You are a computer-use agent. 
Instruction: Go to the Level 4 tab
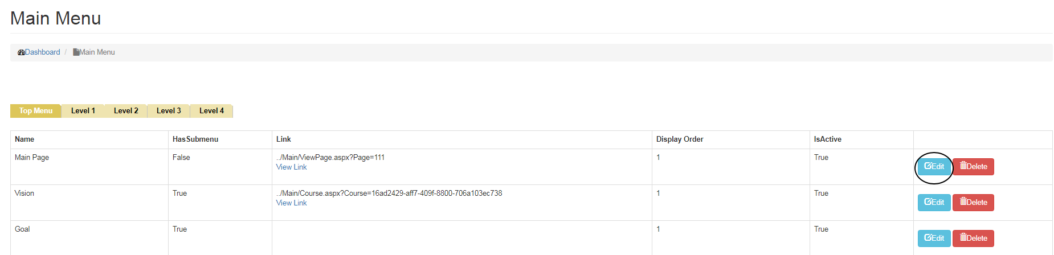[211, 111]
